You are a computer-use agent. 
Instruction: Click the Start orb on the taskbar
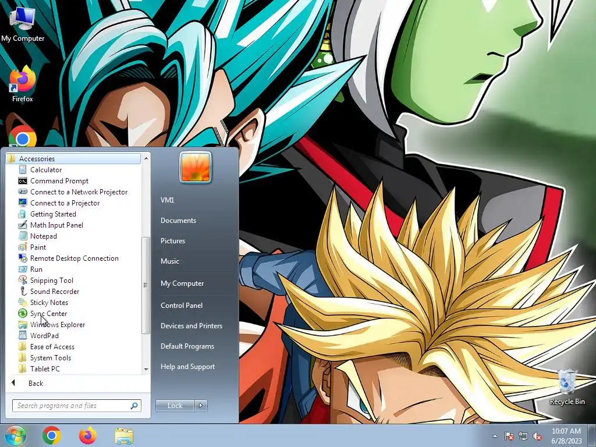pyautogui.click(x=15, y=435)
